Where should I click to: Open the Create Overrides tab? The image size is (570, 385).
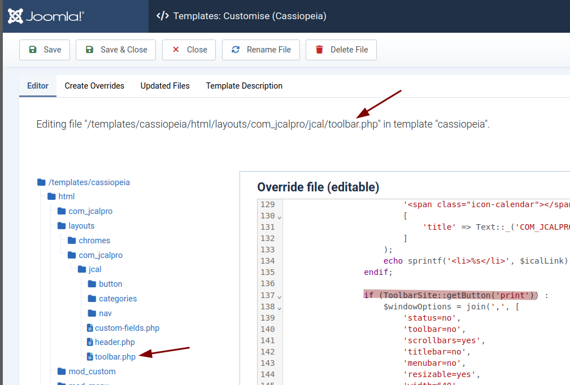(94, 86)
